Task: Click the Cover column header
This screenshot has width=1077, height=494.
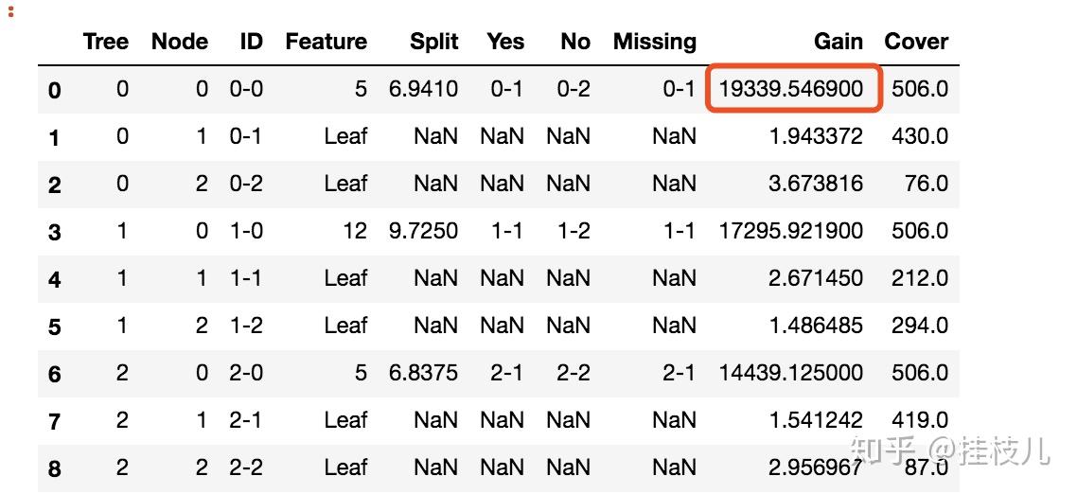Action: coord(915,42)
